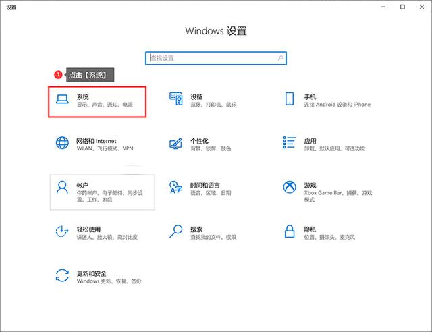Click the 游戏 category label

(x=310, y=184)
